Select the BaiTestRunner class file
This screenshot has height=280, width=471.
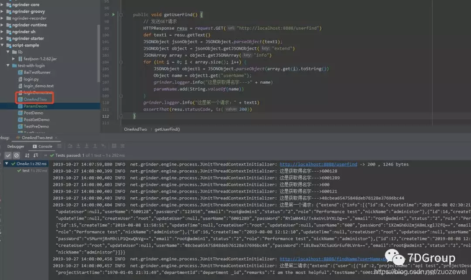[37, 72]
